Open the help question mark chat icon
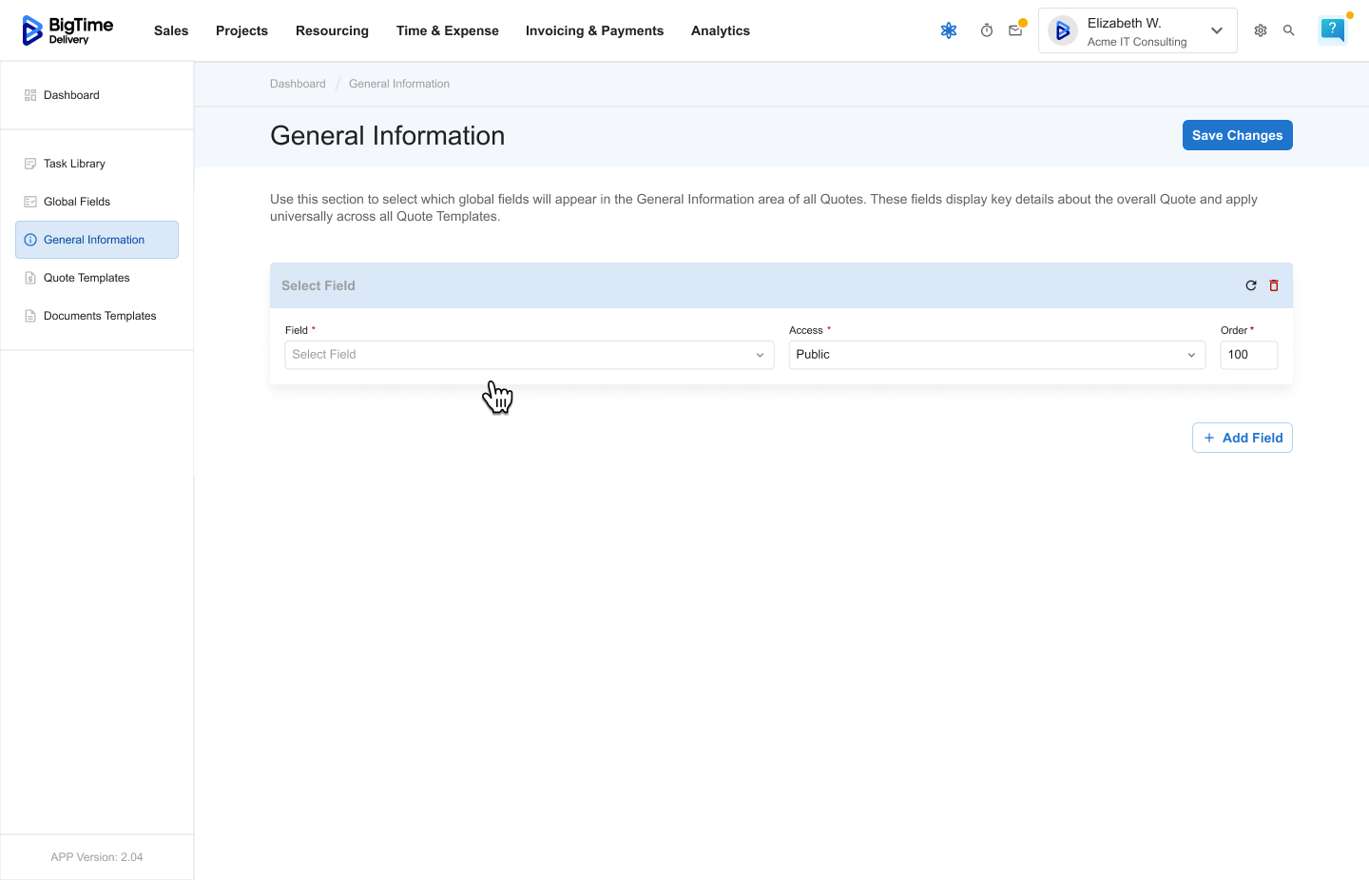This screenshot has height=880, width=1369. coord(1333,30)
